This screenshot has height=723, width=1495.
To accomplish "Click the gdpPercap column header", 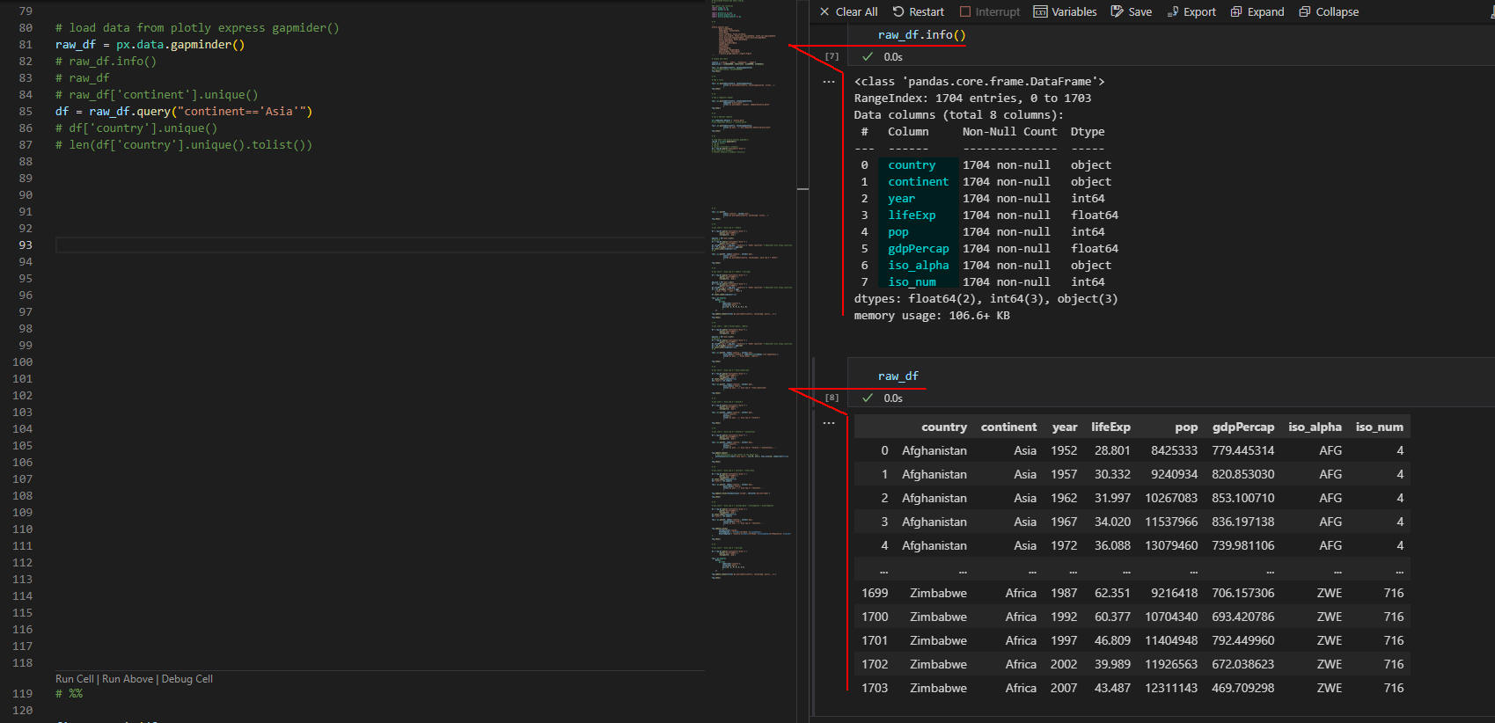I will (x=1243, y=427).
